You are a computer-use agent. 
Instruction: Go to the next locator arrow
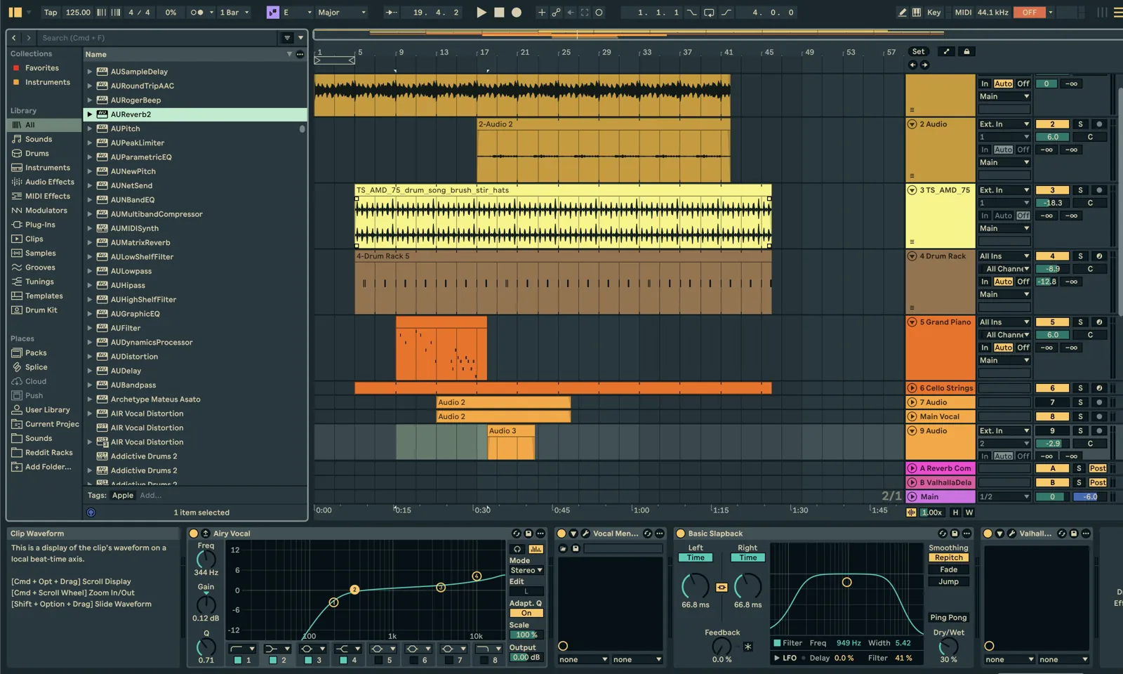924,65
